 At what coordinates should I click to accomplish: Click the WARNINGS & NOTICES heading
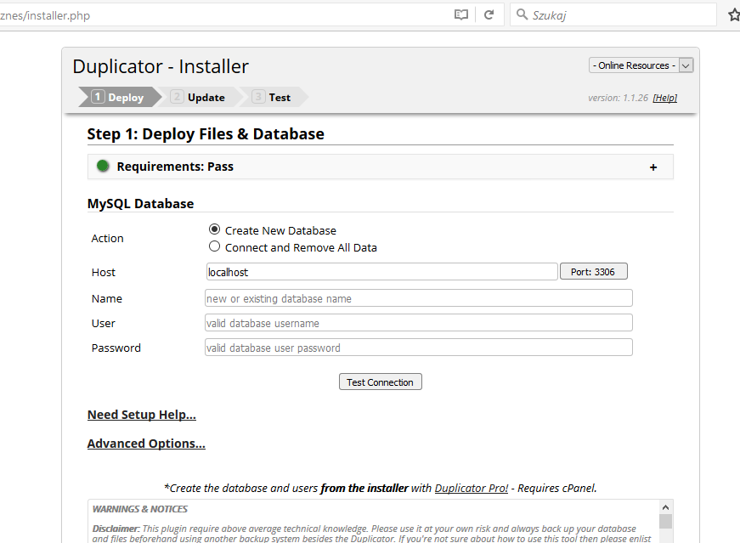tap(139, 509)
